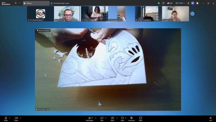Image resolution: width=216 pixels, height=122 pixels.
Task: Click Remove spotlight on the video
Action: point(43,31)
